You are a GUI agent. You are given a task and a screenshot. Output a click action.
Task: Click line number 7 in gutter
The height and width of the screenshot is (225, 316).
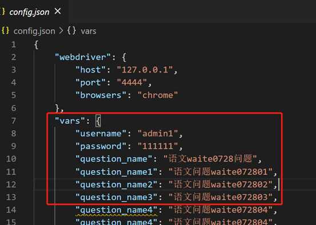point(14,120)
